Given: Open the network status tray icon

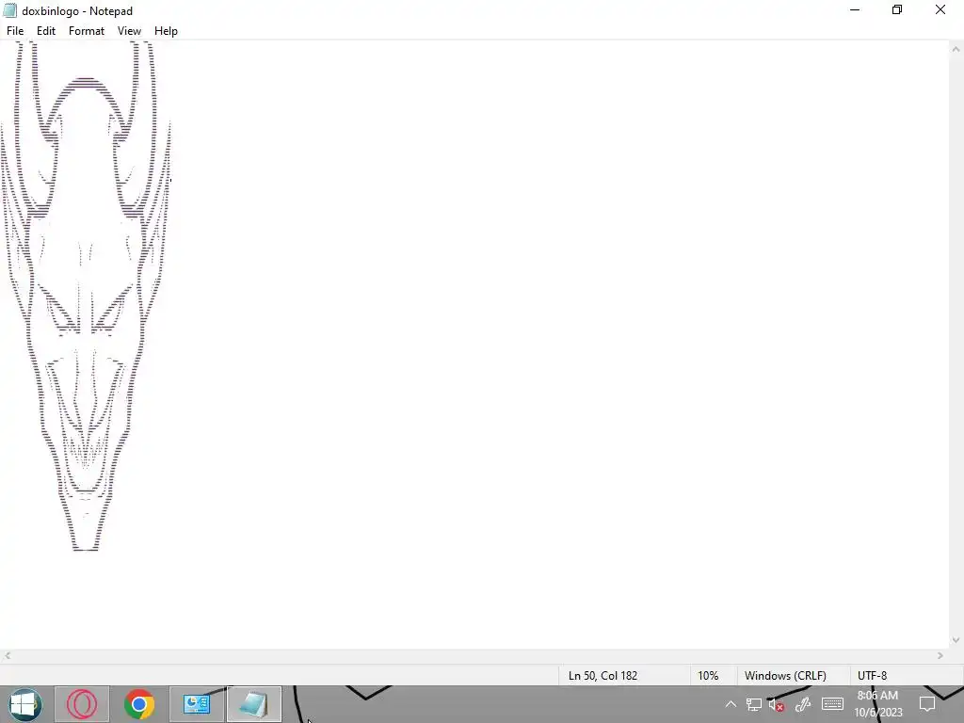Looking at the screenshot, I should click(x=754, y=704).
